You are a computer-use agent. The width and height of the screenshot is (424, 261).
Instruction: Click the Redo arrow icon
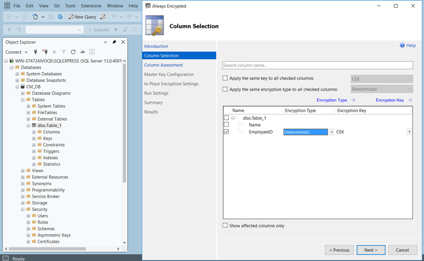tap(129, 17)
